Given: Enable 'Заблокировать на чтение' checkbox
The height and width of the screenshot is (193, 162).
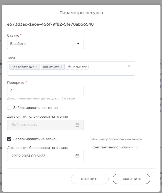Looking at the screenshot, I should [x=9, y=108].
